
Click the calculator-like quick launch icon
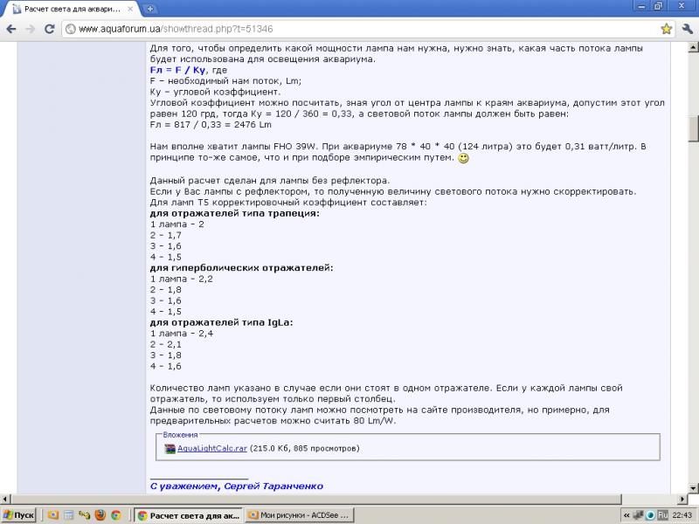click(x=69, y=515)
